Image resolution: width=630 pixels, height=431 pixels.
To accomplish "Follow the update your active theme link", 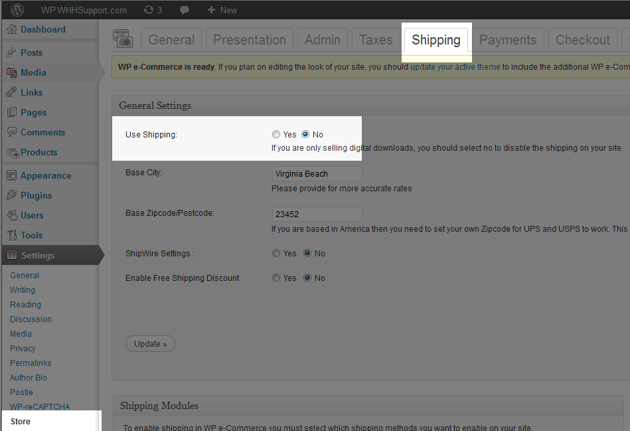I will (455, 67).
